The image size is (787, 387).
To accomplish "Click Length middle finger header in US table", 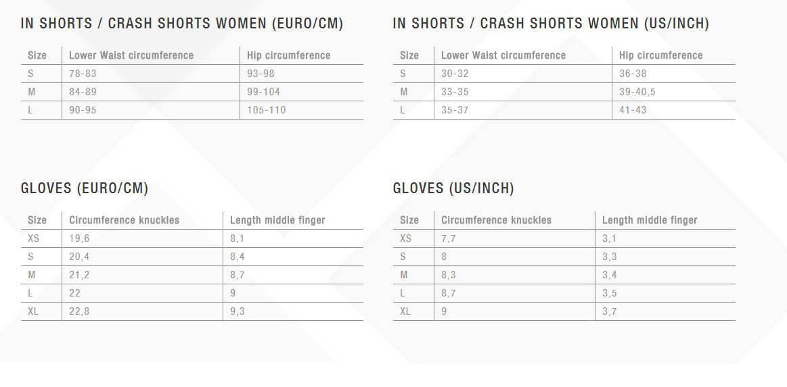I will pos(650,220).
